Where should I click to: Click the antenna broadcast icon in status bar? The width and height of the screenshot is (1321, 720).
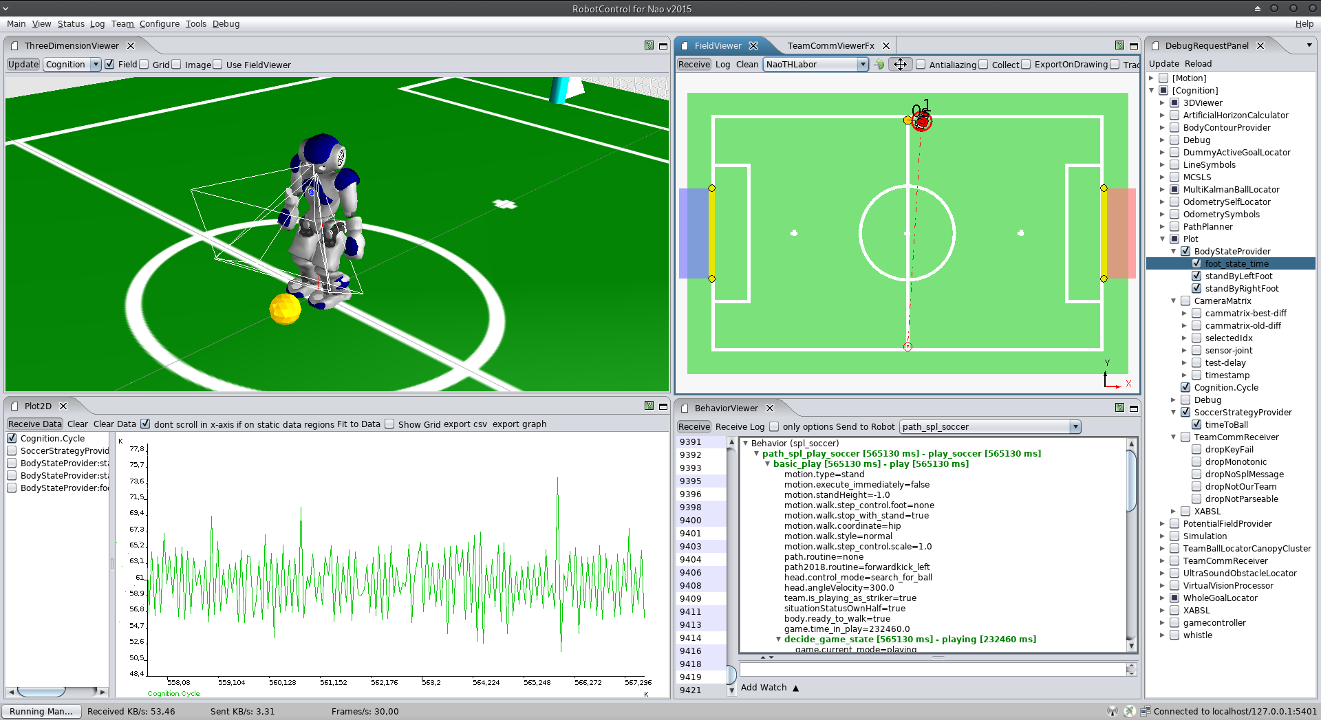point(1112,711)
